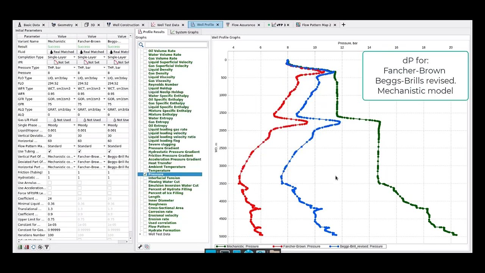The height and width of the screenshot is (273, 485).
Task: Expand the Well Test Data tree item
Action: coord(140,234)
